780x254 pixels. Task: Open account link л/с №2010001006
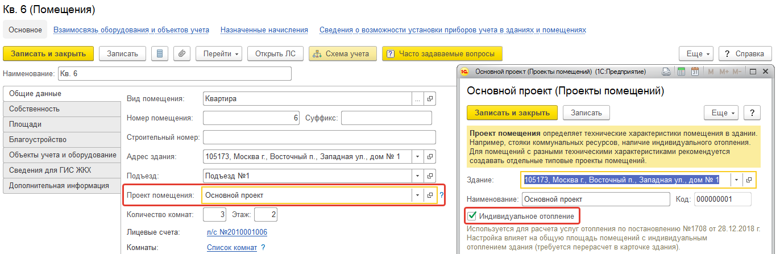point(237,232)
